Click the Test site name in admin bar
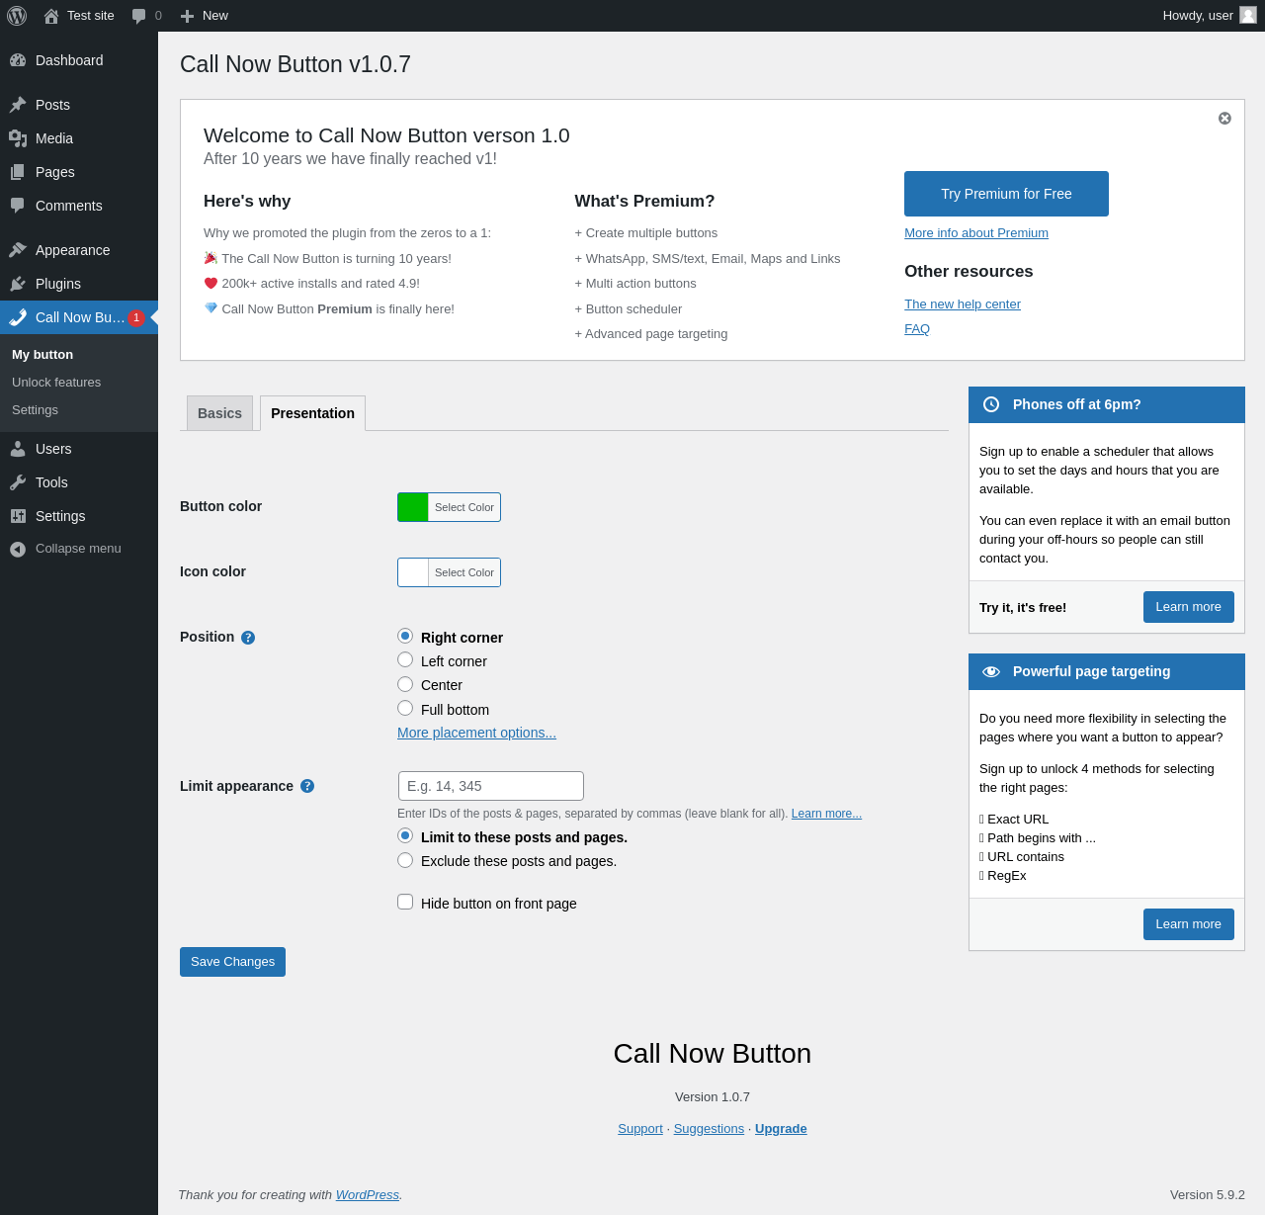The image size is (1265, 1215). point(91,16)
